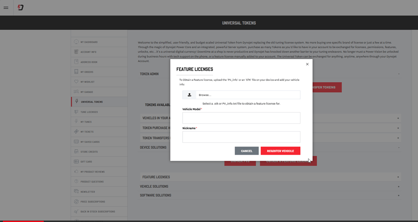Click the My Orders sidebar icon
The height and width of the screenshot is (222, 418).
(76, 72)
